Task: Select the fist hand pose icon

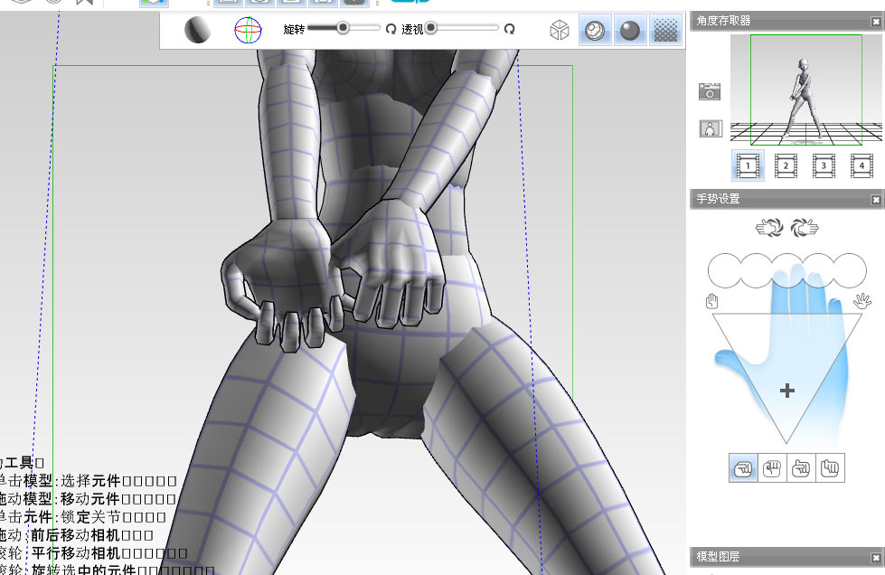Action: tap(772, 467)
